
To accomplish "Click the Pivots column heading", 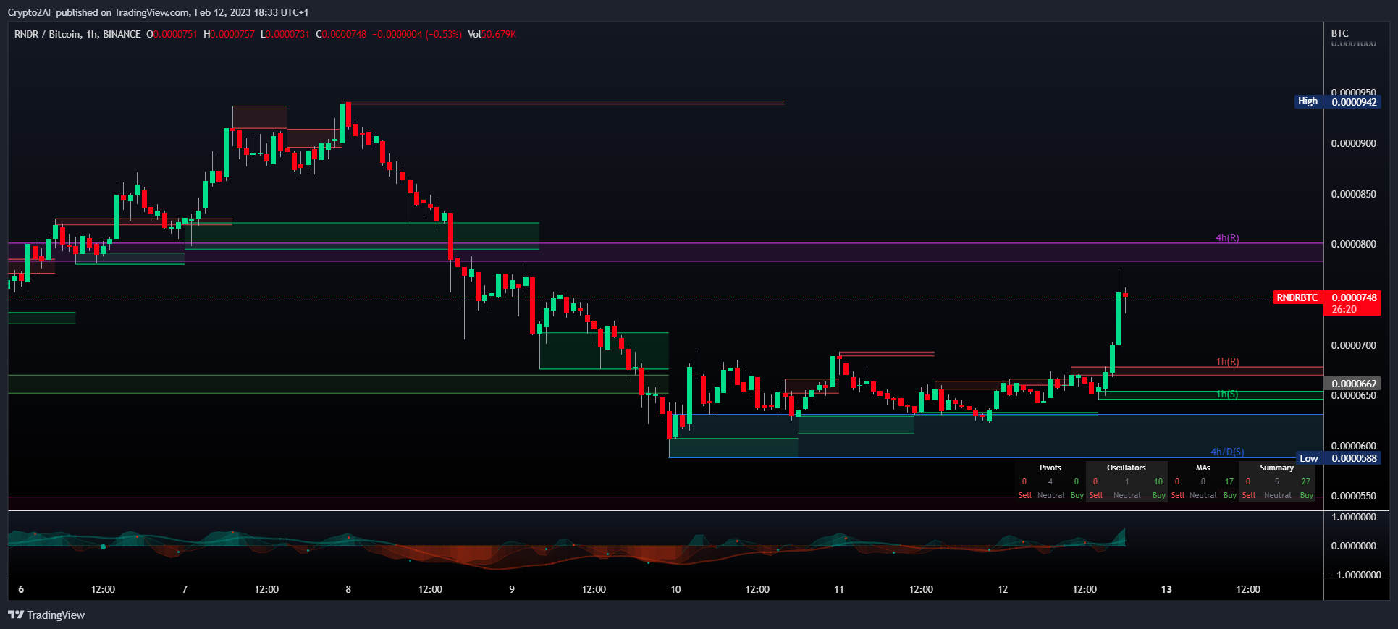I will point(1050,468).
